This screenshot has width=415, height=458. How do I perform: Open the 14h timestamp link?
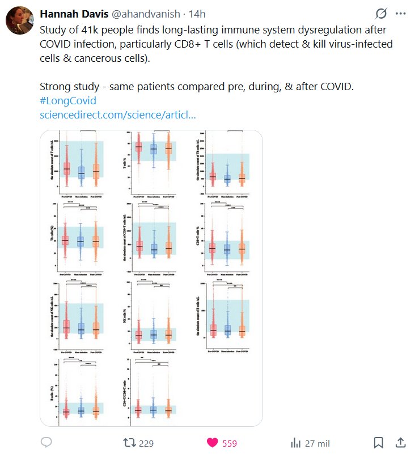(196, 14)
